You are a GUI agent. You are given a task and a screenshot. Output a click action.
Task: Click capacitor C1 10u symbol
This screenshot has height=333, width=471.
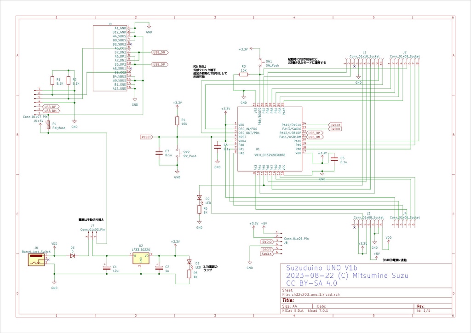pyautogui.click(x=106, y=267)
